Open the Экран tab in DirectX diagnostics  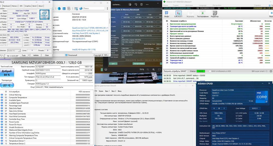tap(101, 91)
